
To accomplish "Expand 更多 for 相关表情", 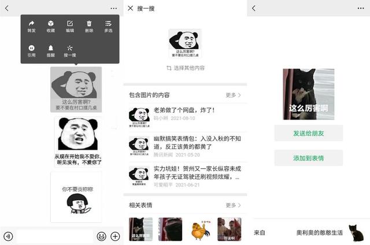I will click(233, 205).
